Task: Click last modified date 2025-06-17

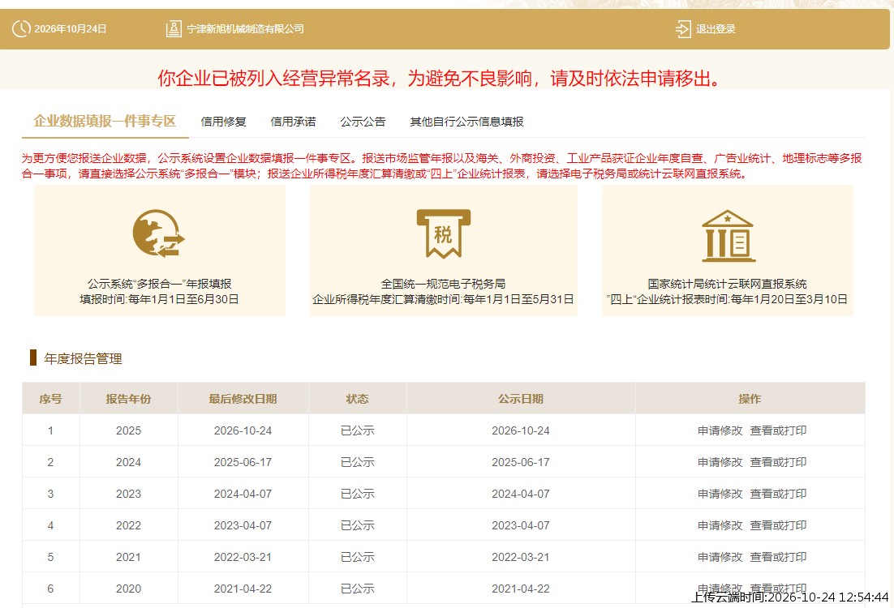Action: pos(243,462)
